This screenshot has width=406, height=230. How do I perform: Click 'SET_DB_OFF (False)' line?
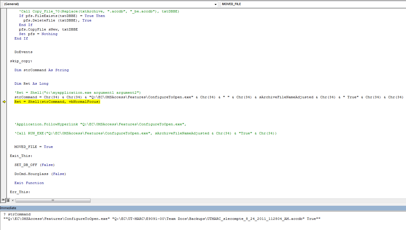point(35,165)
